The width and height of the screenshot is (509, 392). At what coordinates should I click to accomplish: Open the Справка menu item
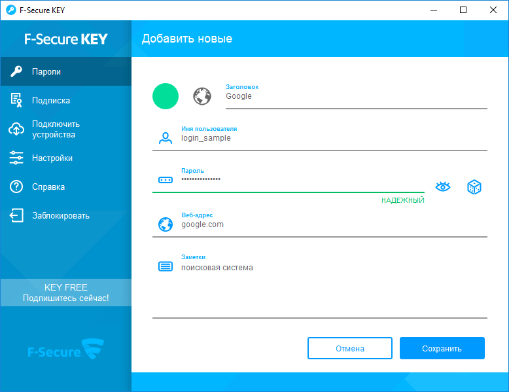66,187
